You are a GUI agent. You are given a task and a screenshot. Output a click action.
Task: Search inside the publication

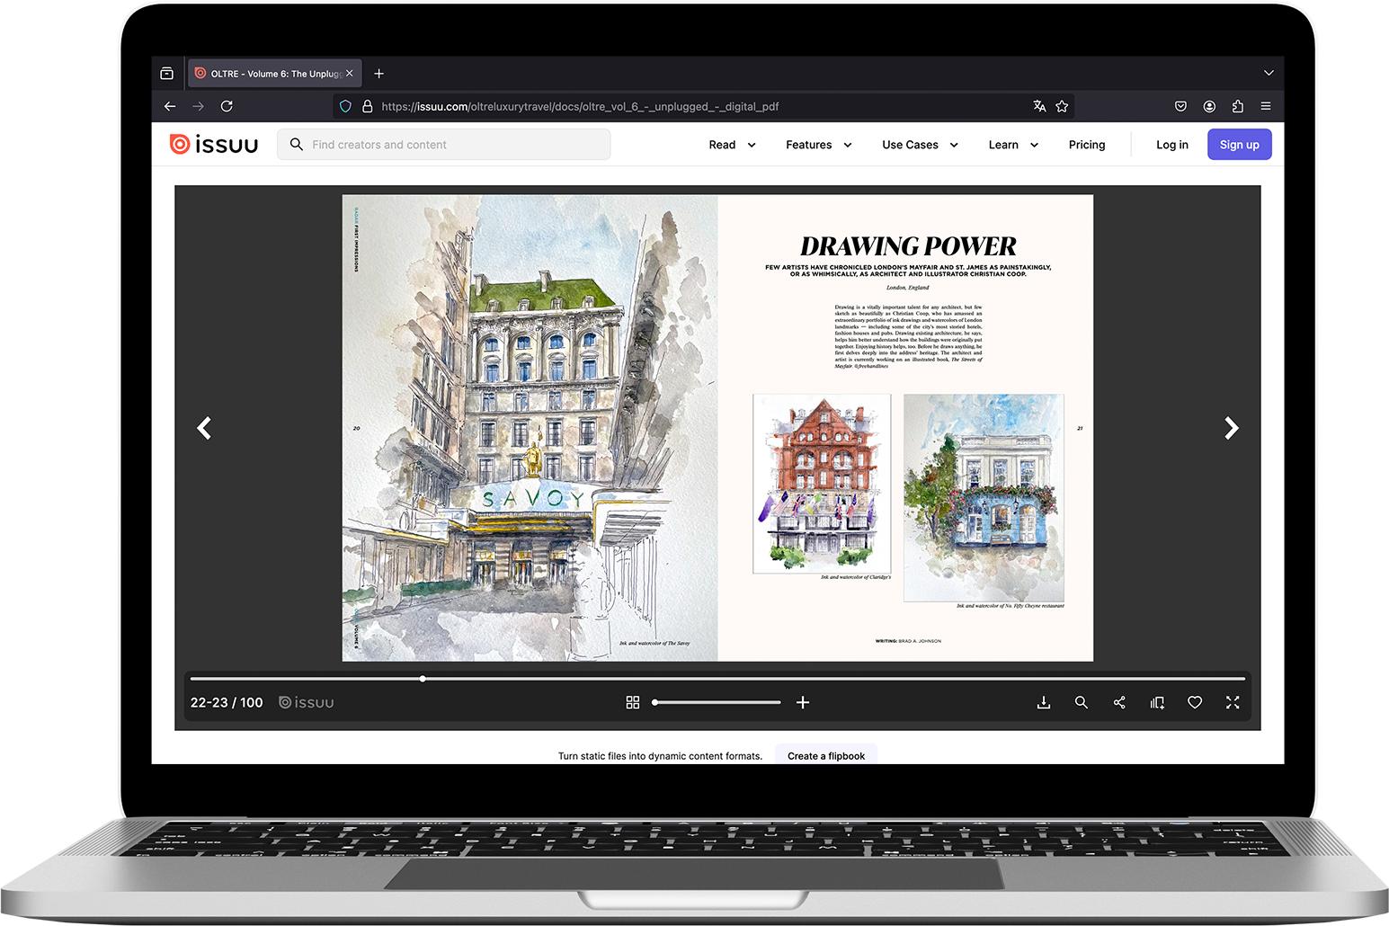point(1082,702)
